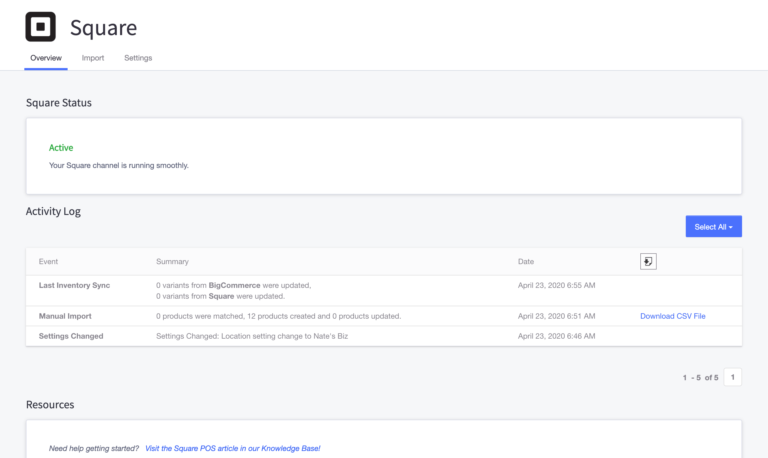Screen dimensions: 768x458
Task: Switch to the Overview tab
Action: tap(46, 58)
